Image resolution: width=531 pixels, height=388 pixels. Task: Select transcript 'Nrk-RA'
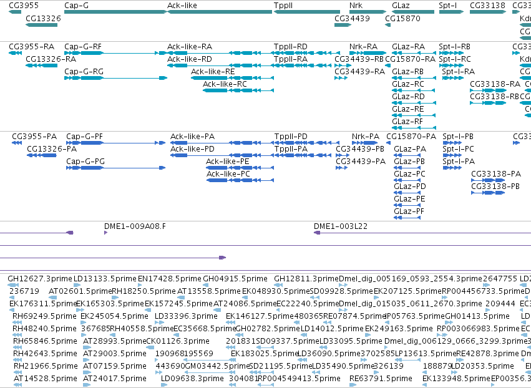pyautogui.click(x=363, y=47)
